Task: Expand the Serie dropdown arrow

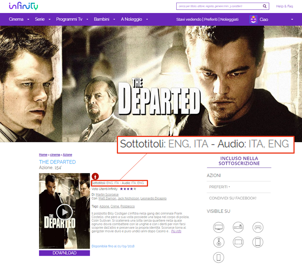Action: click(x=49, y=19)
